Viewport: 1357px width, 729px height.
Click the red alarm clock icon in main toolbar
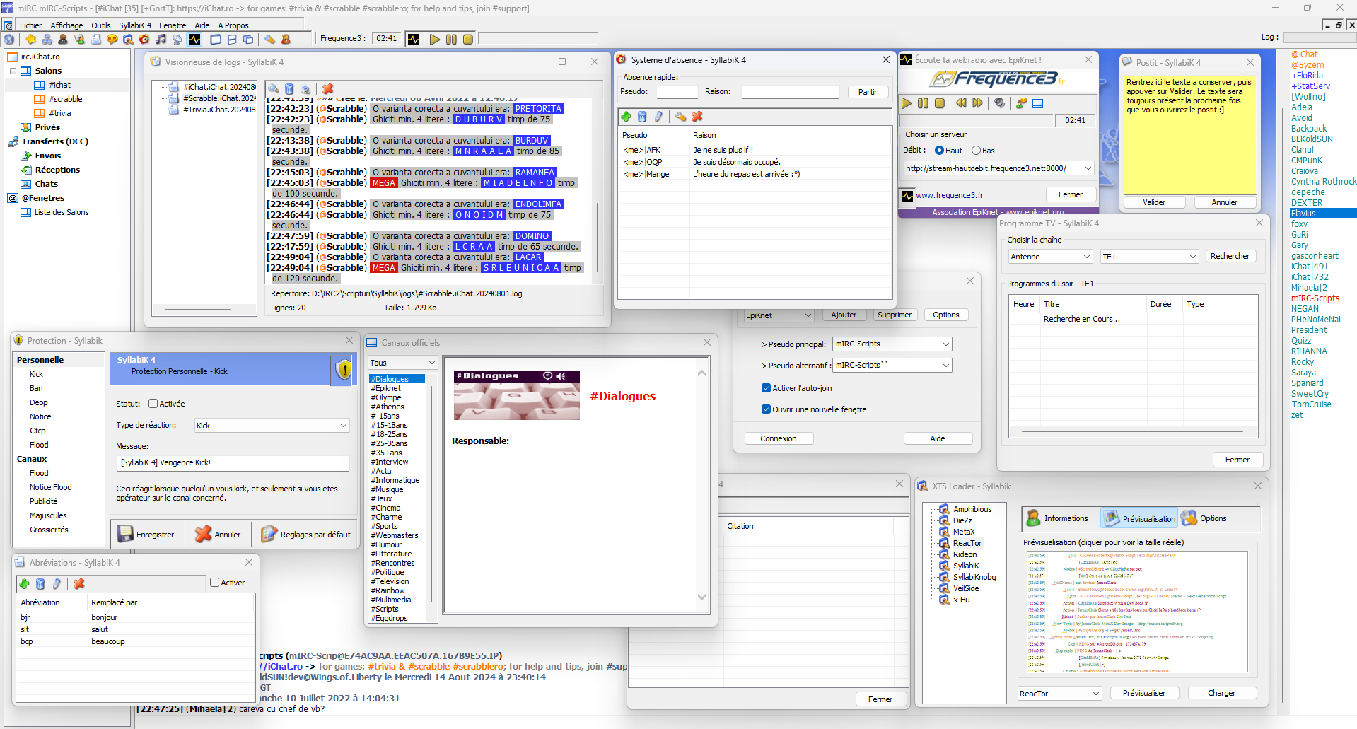pos(144,40)
